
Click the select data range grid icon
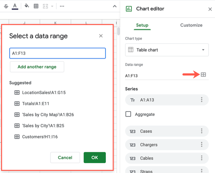(x=203, y=75)
